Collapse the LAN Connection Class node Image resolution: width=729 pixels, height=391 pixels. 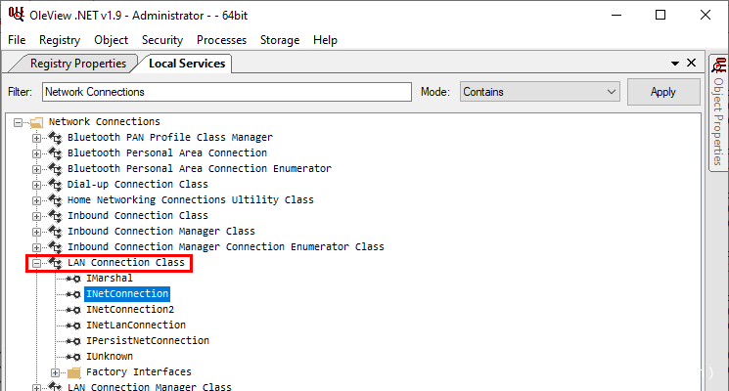[x=37, y=263]
